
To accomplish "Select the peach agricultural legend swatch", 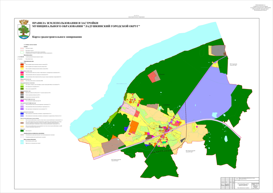I will click(x=22, y=127).
